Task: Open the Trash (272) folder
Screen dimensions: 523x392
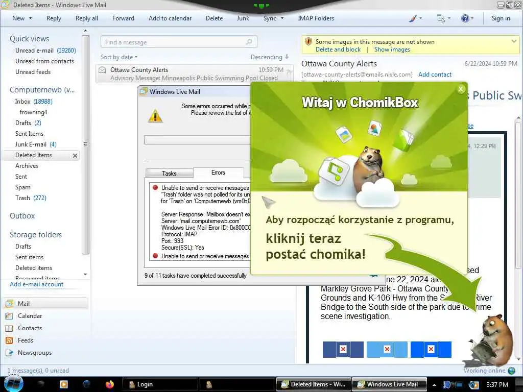Action: (x=31, y=198)
